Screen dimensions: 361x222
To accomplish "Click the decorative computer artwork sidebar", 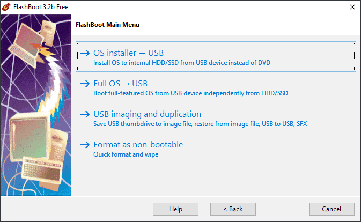I will pyautogui.click(x=36, y=105).
